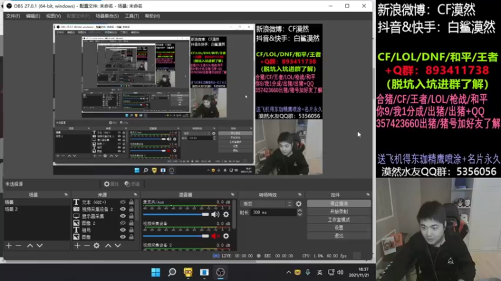The width and height of the screenshot is (501, 281).
Task: Open the Windows Start menu
Action: [x=155, y=272]
